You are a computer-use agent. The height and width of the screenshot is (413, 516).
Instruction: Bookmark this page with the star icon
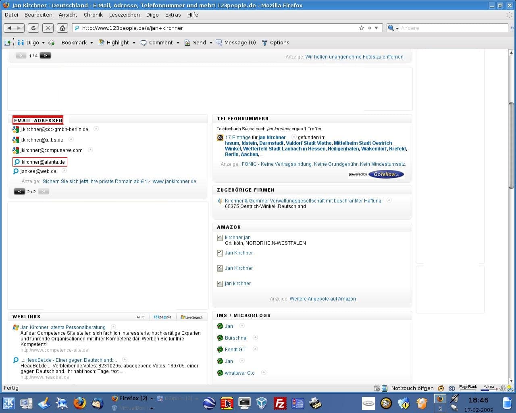[x=362, y=28]
